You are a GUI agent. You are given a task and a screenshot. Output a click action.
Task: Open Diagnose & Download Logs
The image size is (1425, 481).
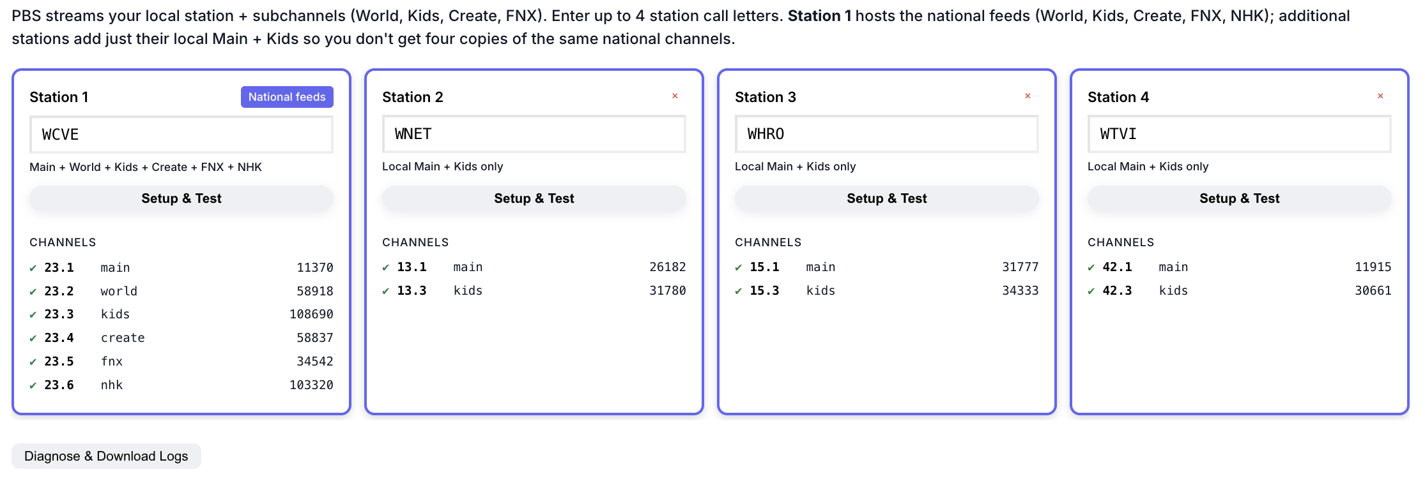pos(106,456)
